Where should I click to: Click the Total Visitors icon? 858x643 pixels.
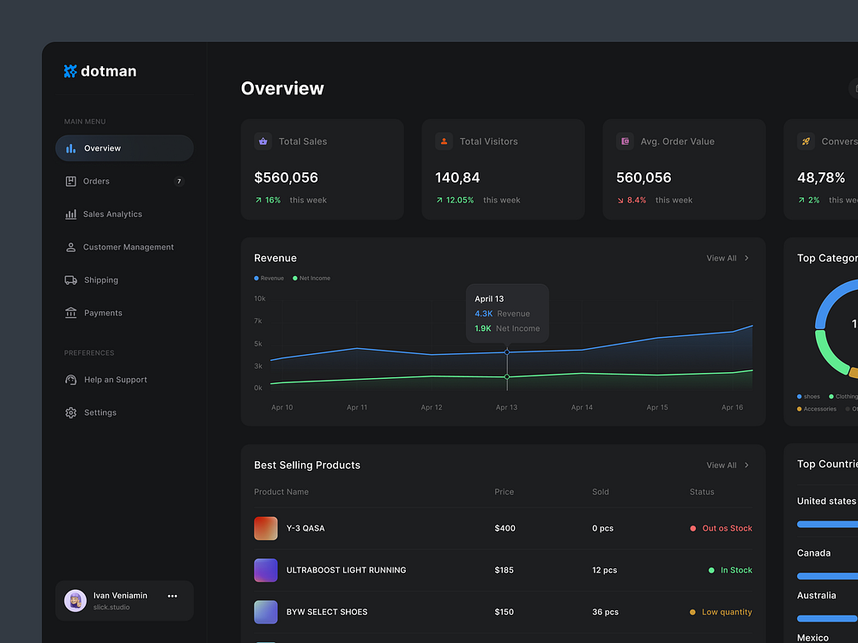pos(444,141)
